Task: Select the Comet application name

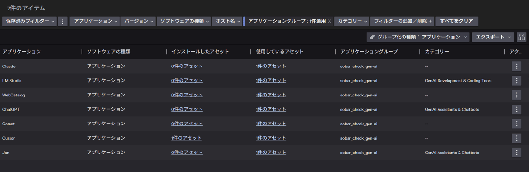Action: pyautogui.click(x=9, y=124)
